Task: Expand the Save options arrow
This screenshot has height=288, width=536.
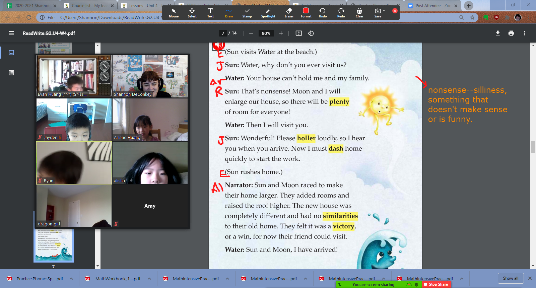Action: 384,11
